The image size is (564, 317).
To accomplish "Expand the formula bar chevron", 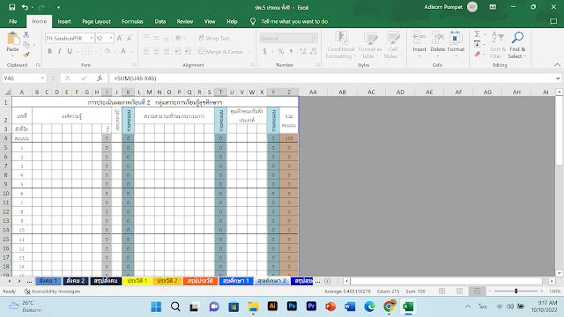I will [x=558, y=78].
